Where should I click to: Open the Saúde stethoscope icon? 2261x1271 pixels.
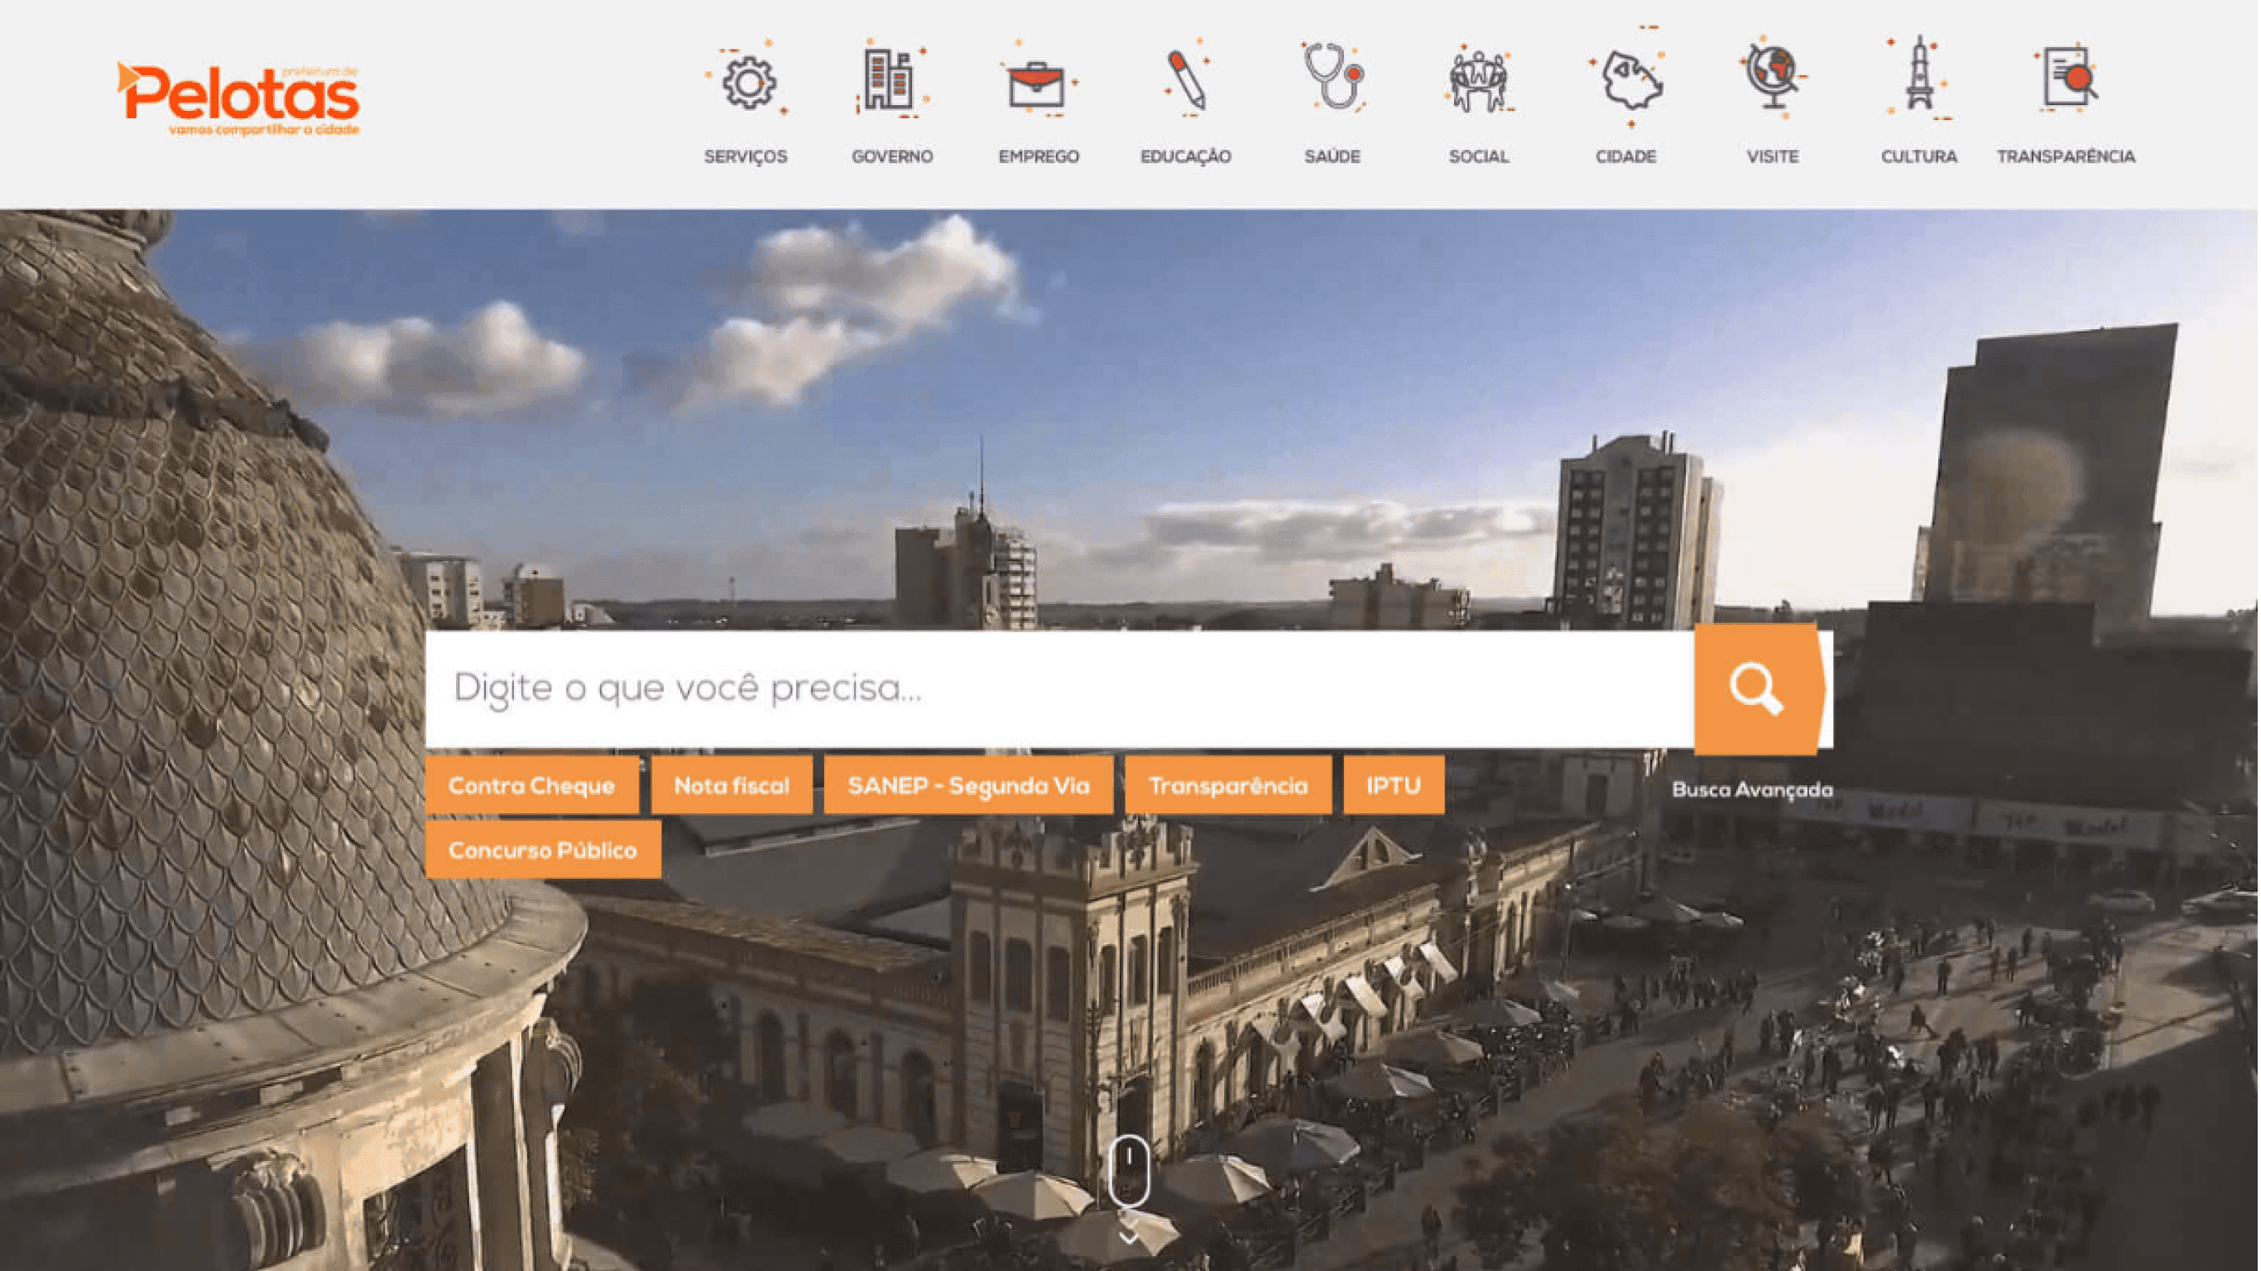(x=1332, y=77)
